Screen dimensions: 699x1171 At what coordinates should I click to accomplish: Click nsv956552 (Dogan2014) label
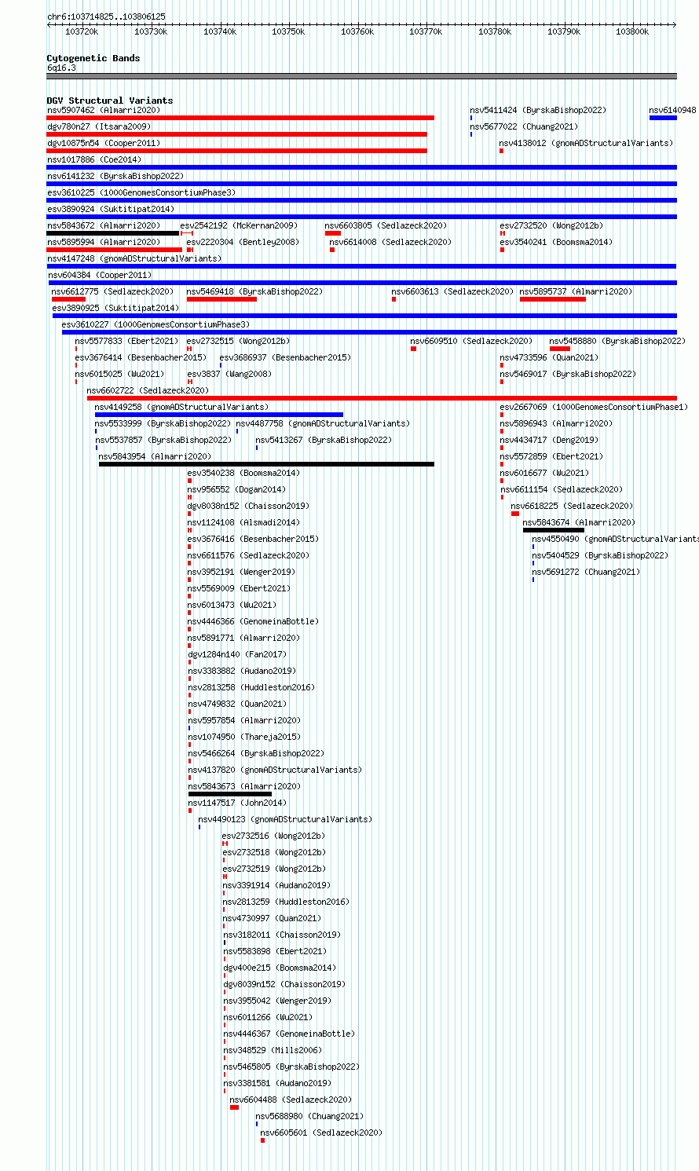tap(236, 490)
